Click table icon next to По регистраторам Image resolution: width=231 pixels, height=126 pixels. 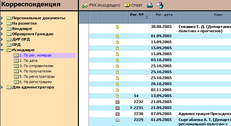tap(16, 76)
